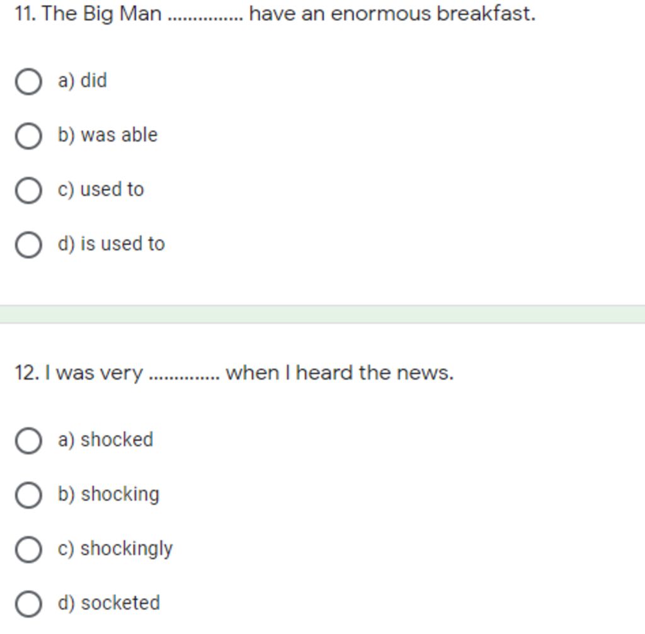Click the green divider between questions
The height and width of the screenshot is (634, 645).
click(x=322, y=314)
